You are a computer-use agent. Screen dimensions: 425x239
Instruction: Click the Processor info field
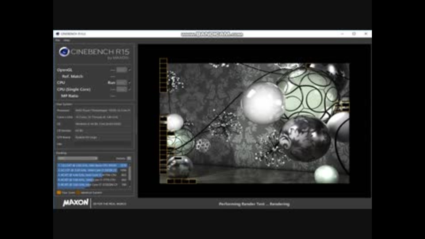(x=103, y=111)
